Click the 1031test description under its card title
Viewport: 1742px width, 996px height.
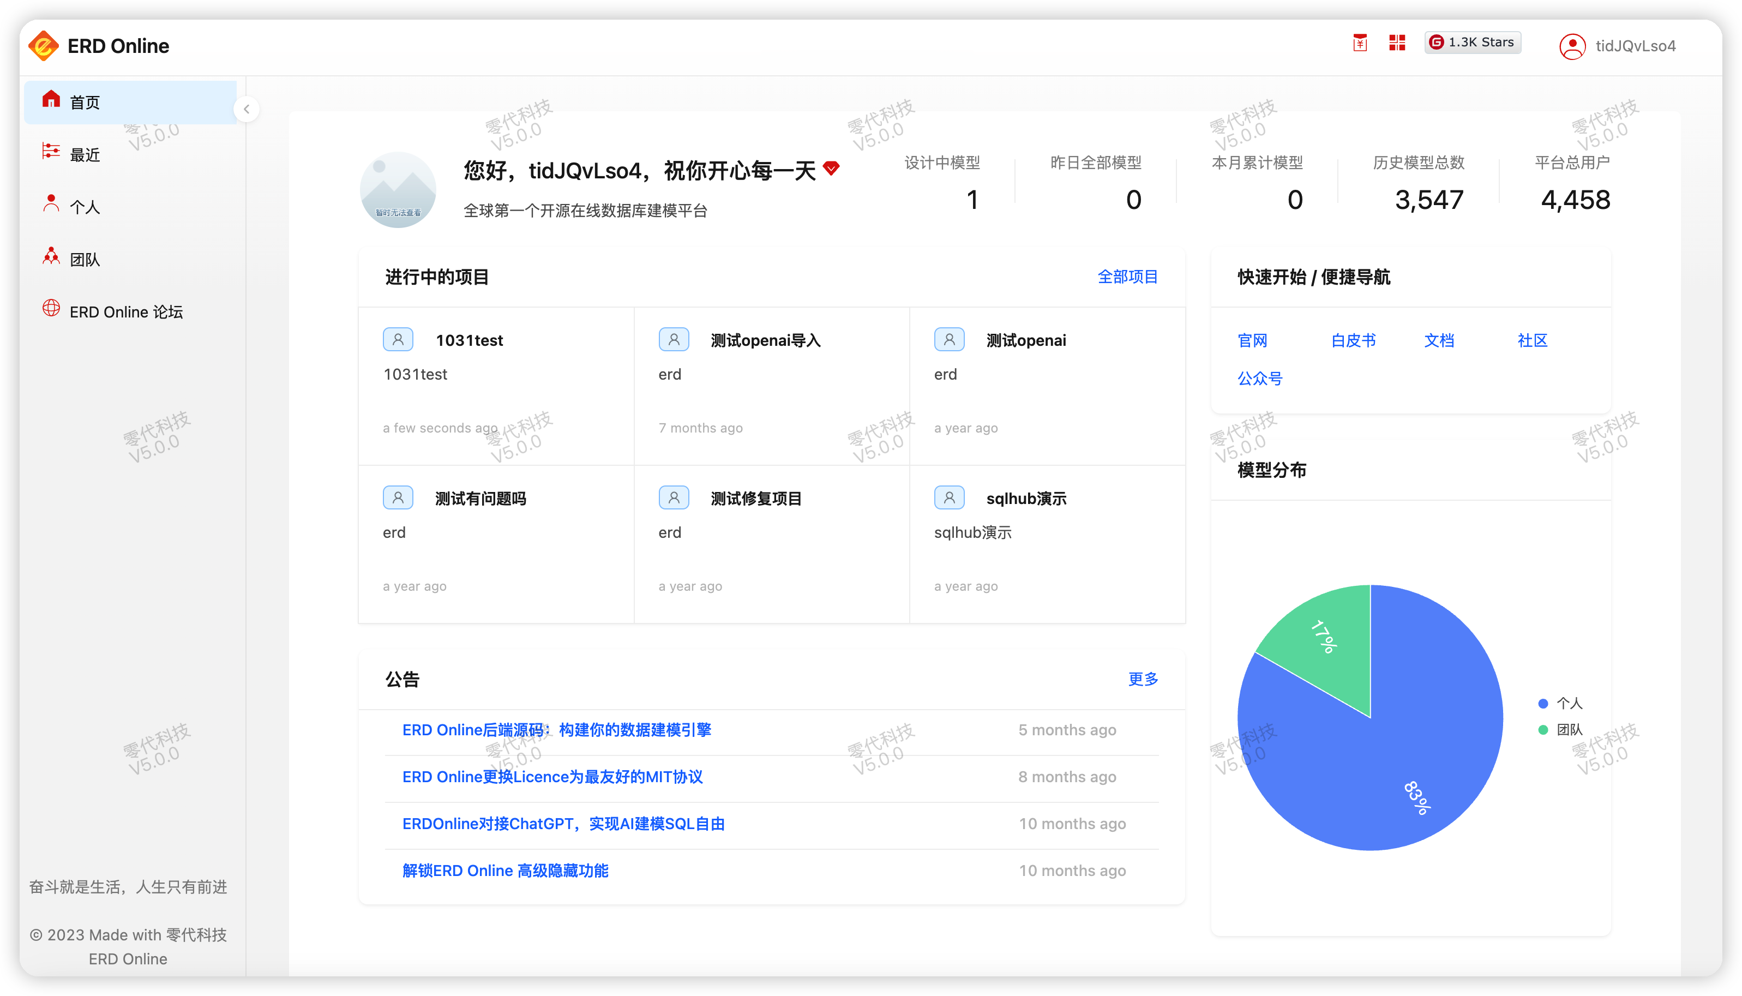point(415,374)
